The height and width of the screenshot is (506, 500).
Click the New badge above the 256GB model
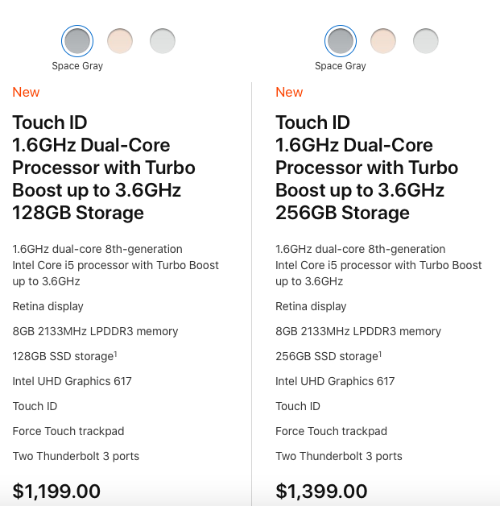pyautogui.click(x=289, y=92)
